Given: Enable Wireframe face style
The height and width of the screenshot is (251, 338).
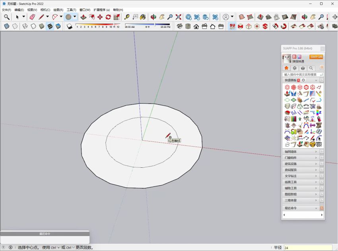Looking at the screenshot, I should [x=25, y=26].
